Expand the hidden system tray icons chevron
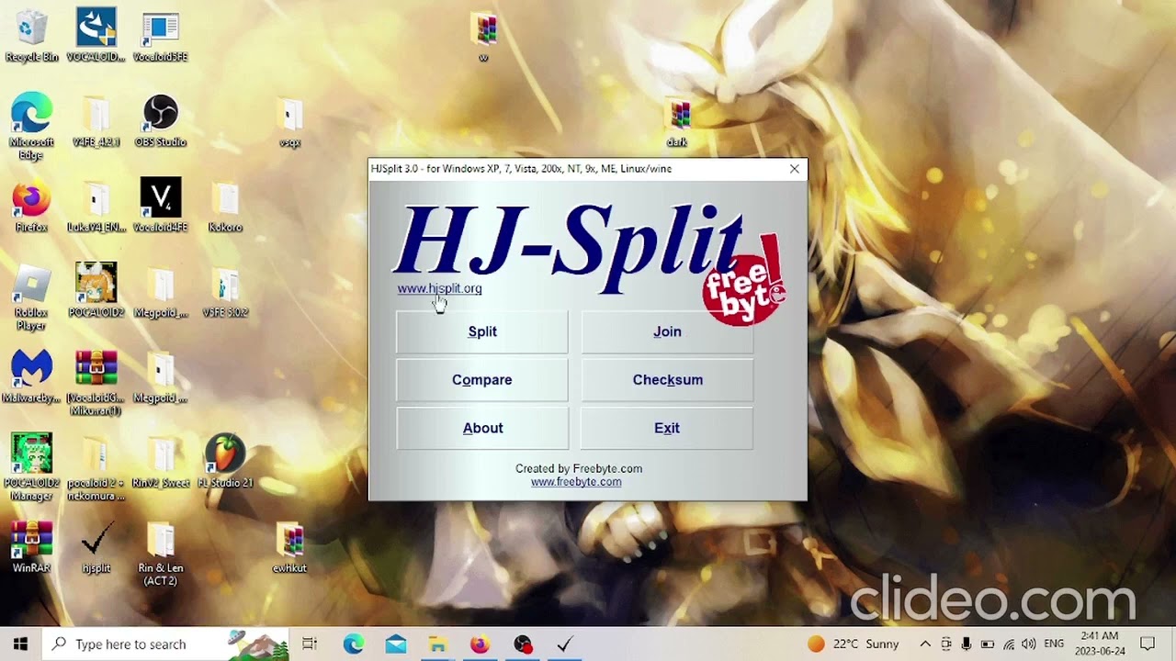 coord(925,644)
